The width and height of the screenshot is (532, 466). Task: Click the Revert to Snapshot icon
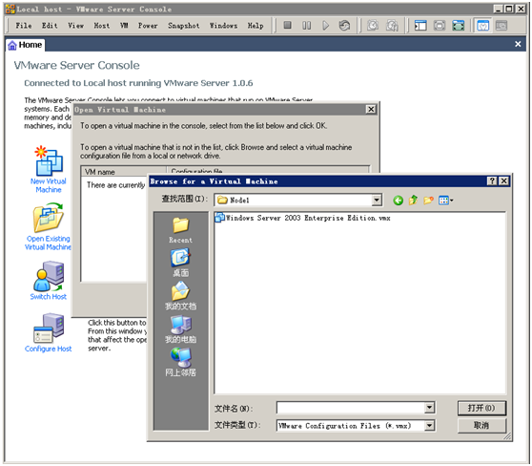coord(392,25)
